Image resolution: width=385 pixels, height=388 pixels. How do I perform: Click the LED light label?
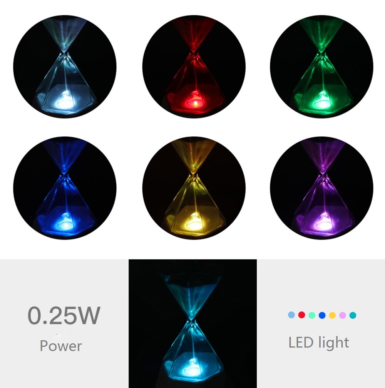[319, 343]
